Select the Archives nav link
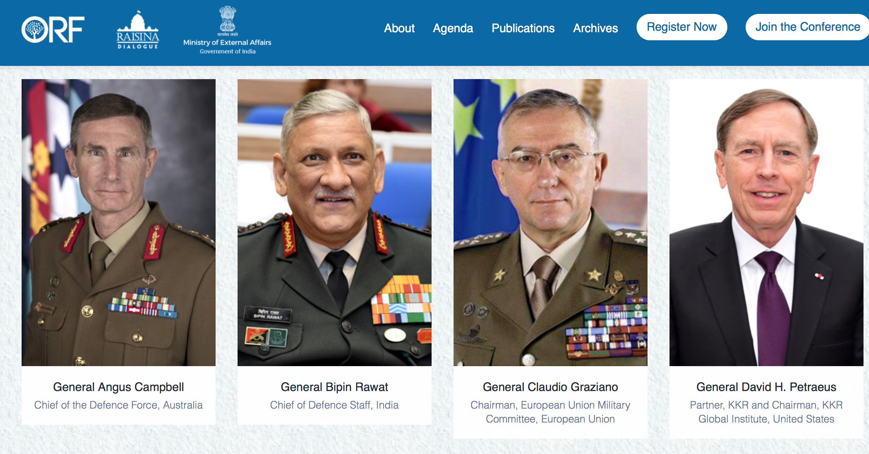This screenshot has height=454, width=869. [595, 28]
